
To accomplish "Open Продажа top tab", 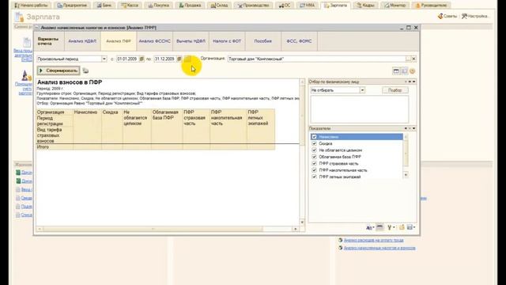I will (x=190, y=6).
